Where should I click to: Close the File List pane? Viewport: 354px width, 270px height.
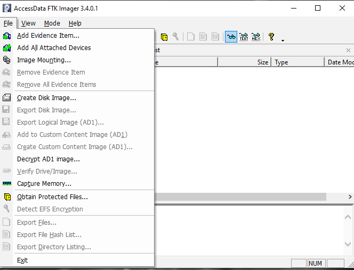pos(348,50)
